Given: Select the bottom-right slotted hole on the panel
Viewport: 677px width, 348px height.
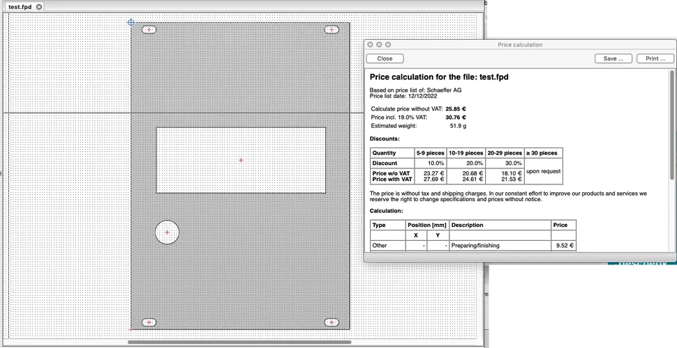Looking at the screenshot, I should [x=332, y=322].
